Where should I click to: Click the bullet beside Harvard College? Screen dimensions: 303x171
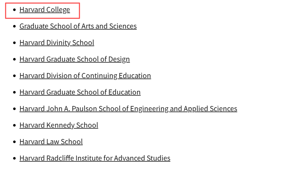(15, 10)
